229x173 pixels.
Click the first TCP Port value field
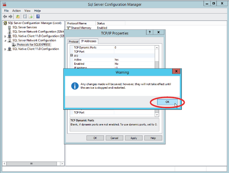pyautogui.click(x=134, y=51)
